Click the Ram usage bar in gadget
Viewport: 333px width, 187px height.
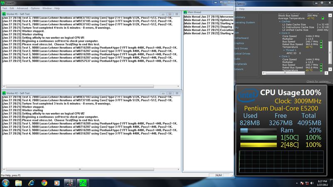pos(258,130)
